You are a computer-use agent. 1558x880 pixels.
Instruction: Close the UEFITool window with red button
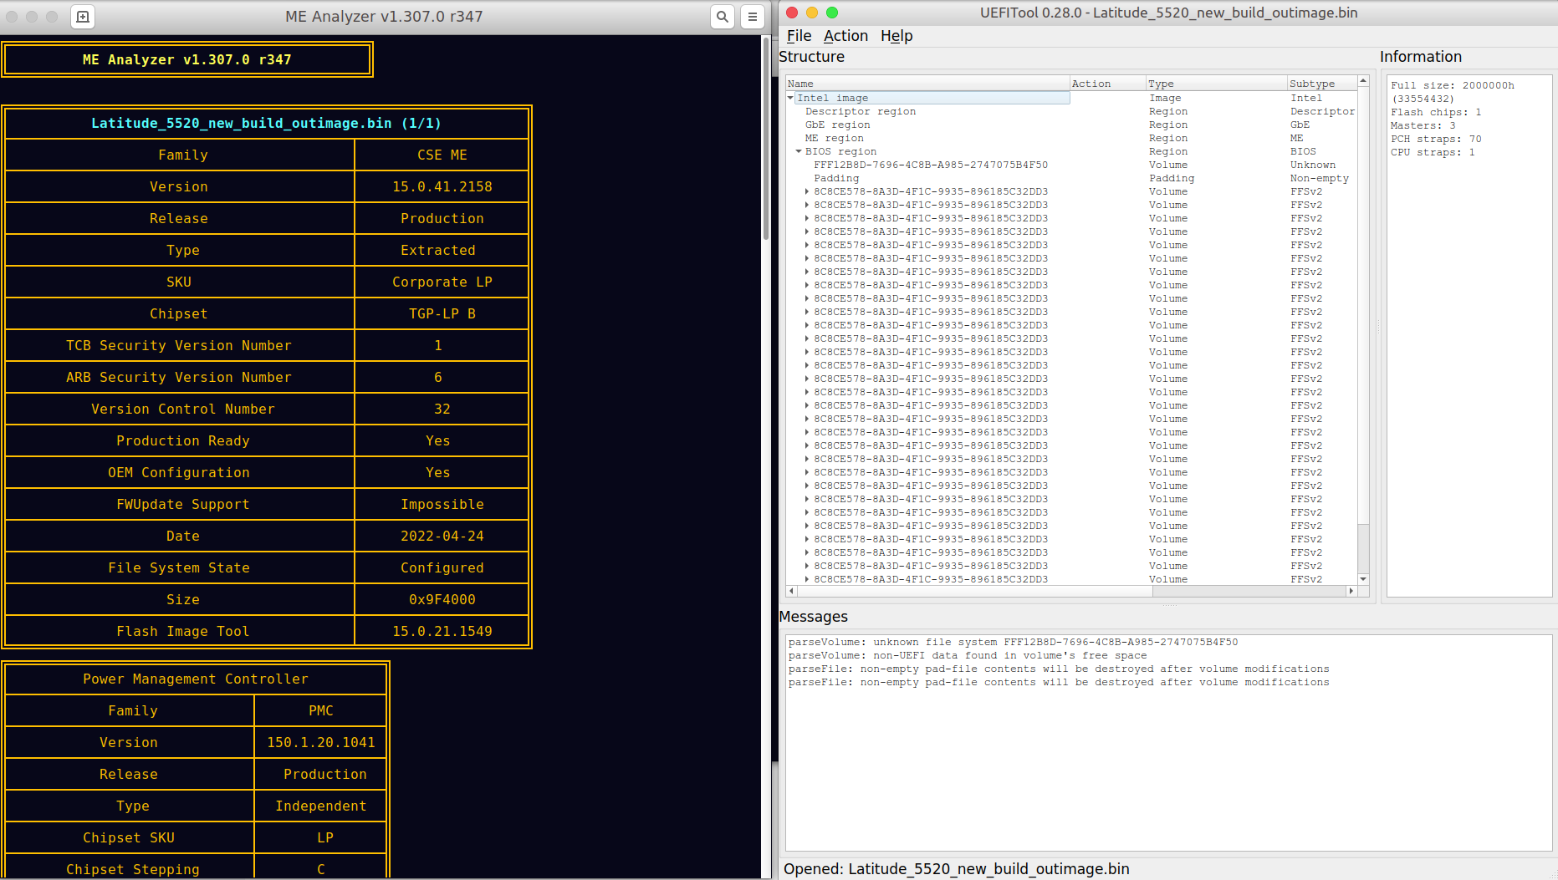[x=792, y=13]
